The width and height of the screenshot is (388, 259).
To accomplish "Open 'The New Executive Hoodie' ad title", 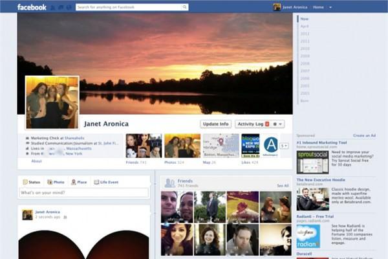I will pyautogui.click(x=321, y=180).
